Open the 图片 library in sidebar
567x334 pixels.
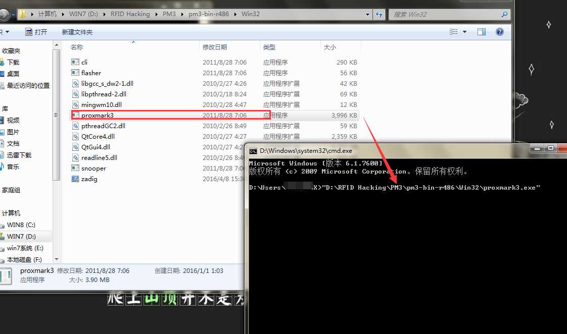click(13, 132)
